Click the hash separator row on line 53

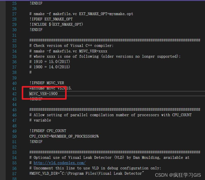point(115,152)
